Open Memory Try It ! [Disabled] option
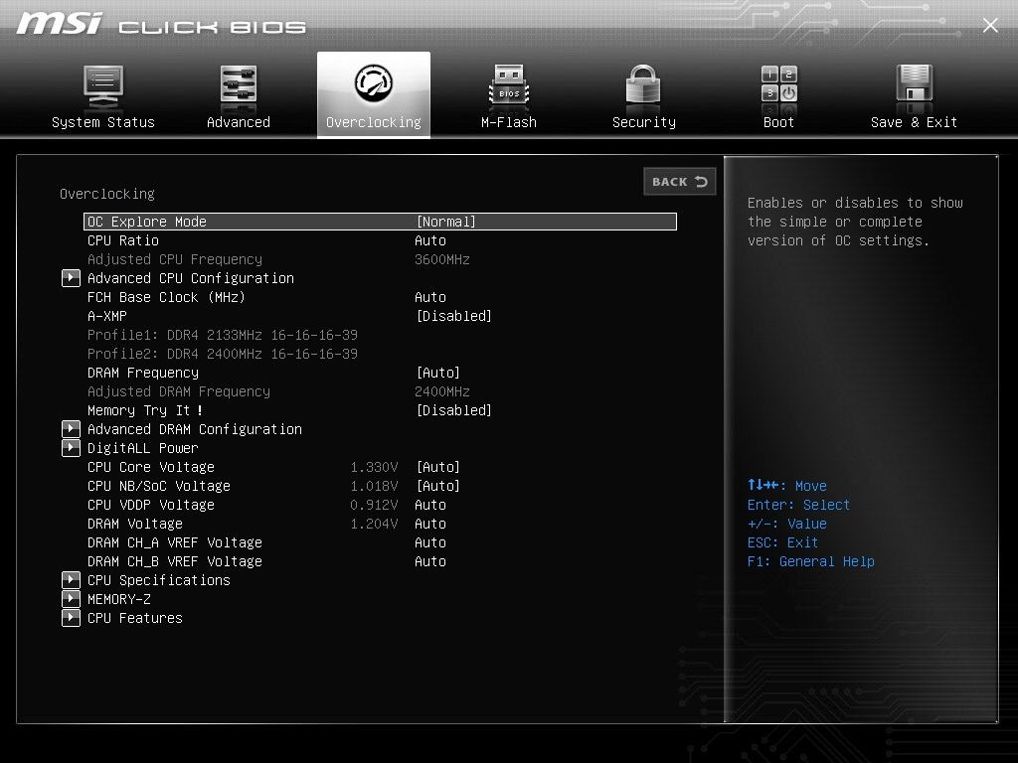Viewport: 1018px width, 763px height. (x=453, y=410)
